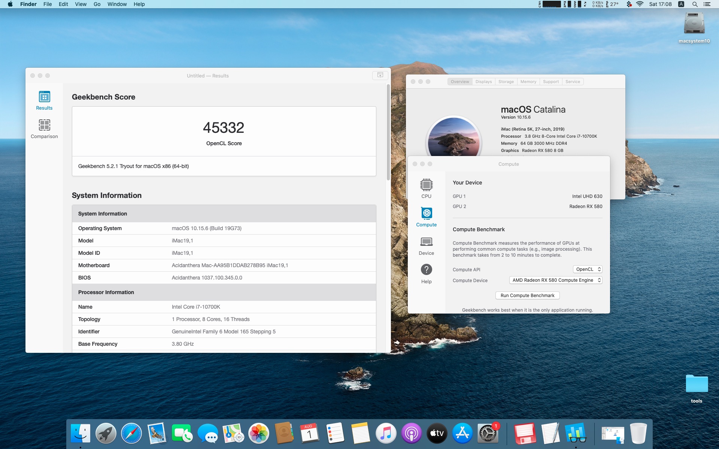The image size is (719, 449).
Task: Click Run Compute Benchmark button
Action: pos(527,296)
